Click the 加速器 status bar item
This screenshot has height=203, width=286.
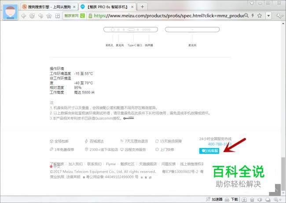pyautogui.click(x=214, y=199)
